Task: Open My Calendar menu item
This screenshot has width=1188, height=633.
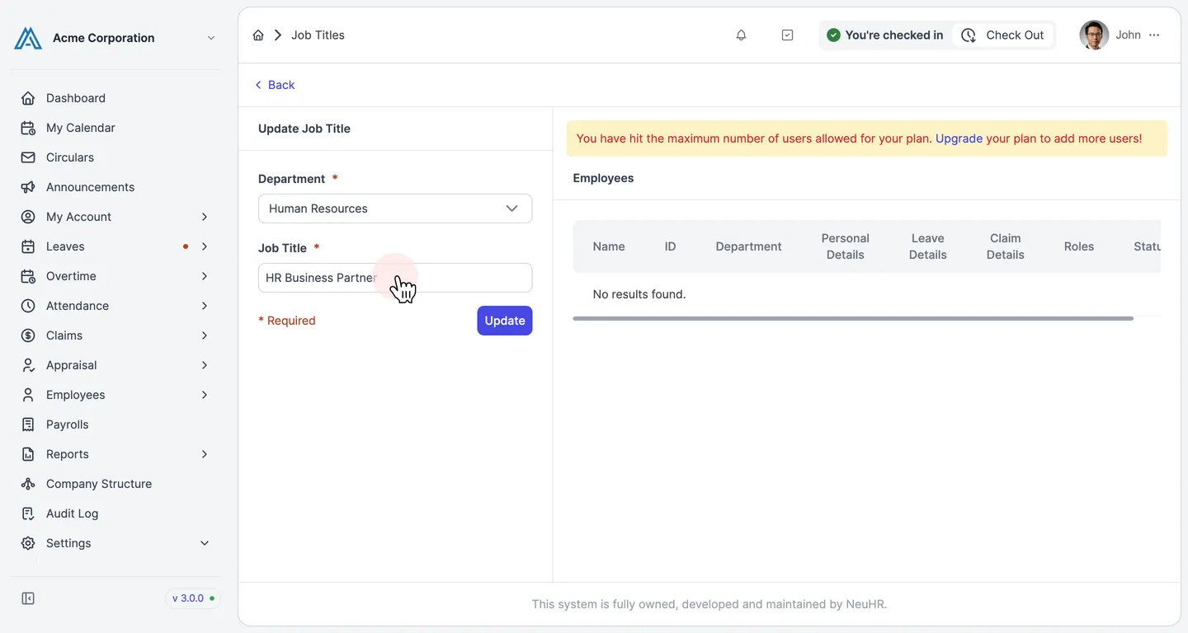Action: (115, 128)
